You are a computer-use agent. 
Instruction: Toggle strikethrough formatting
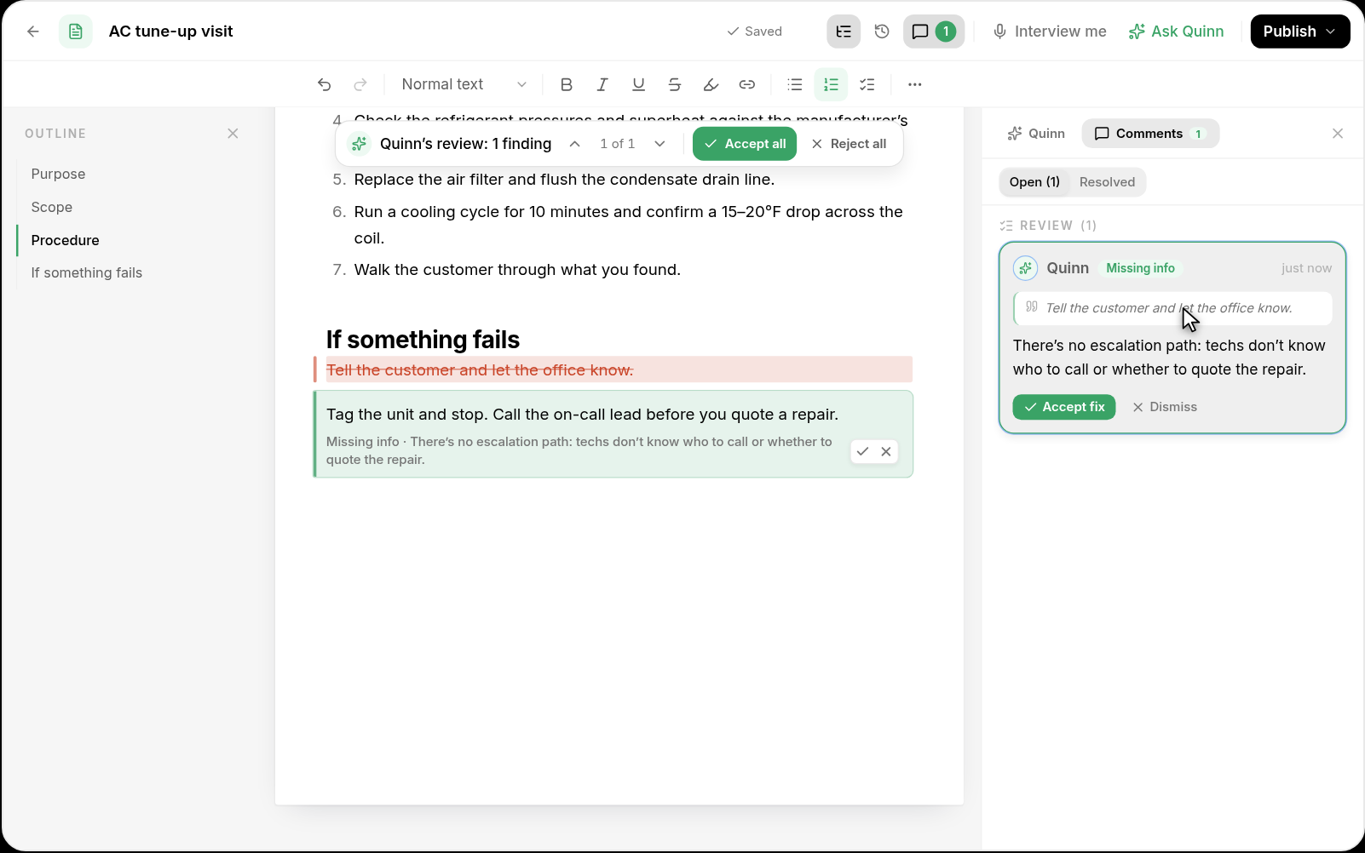coord(675,84)
